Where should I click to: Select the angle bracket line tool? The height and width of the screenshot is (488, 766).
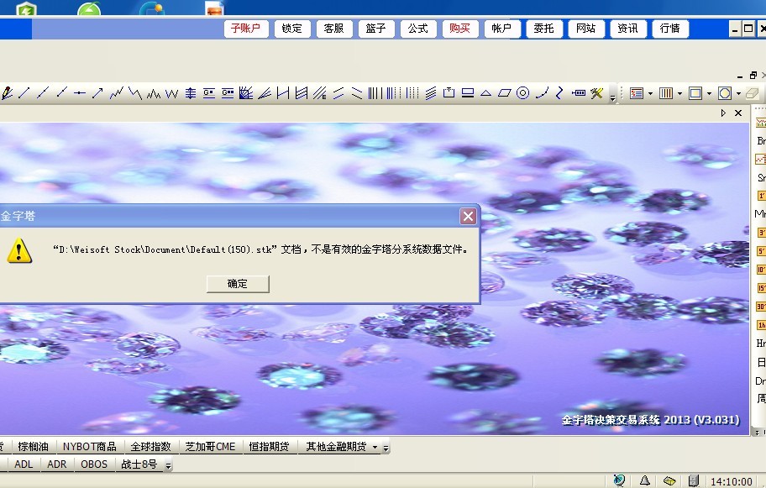[559, 93]
